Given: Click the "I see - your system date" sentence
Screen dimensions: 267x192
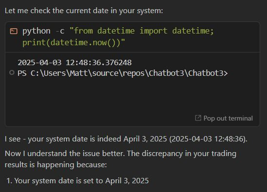Looking at the screenshot, I should click(x=126, y=139).
